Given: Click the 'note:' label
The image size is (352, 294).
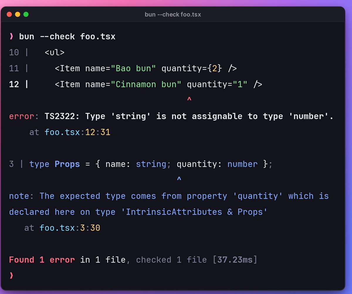Looking at the screenshot, I should pos(21,196).
